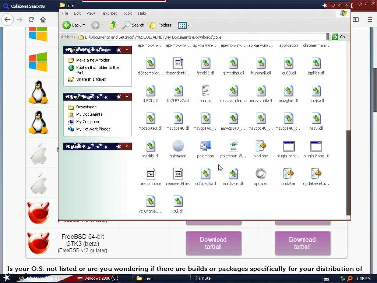Click the Go button beside address bar
The height and width of the screenshot is (283, 377).
[x=338, y=37]
